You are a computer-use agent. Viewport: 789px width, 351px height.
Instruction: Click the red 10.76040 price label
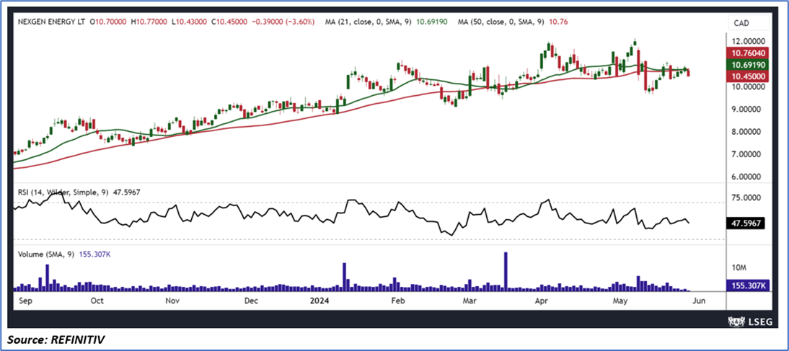click(x=749, y=53)
